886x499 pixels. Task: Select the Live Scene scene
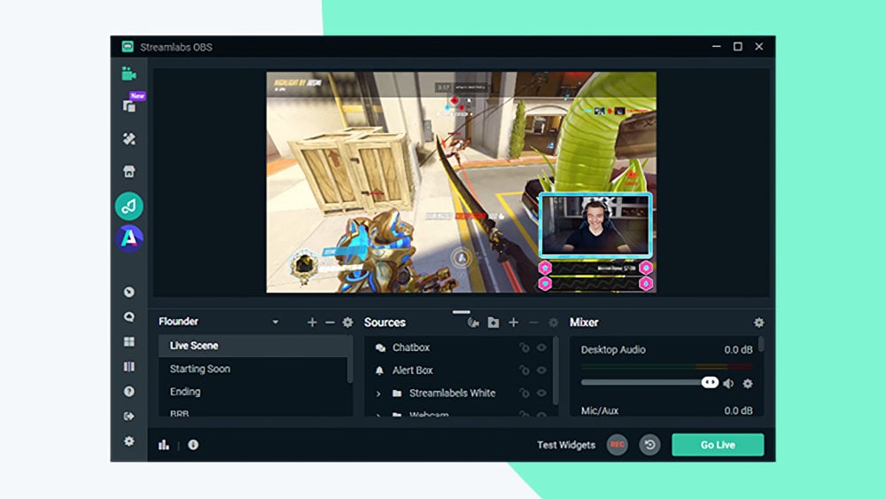(x=253, y=346)
